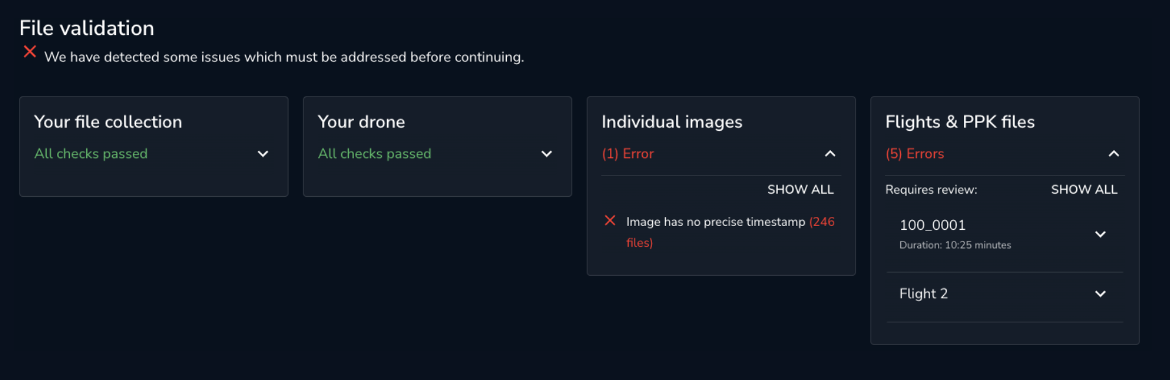Image resolution: width=1170 pixels, height=380 pixels.
Task: Open SHOW ALL in Flights & PPK files
Action: point(1084,189)
